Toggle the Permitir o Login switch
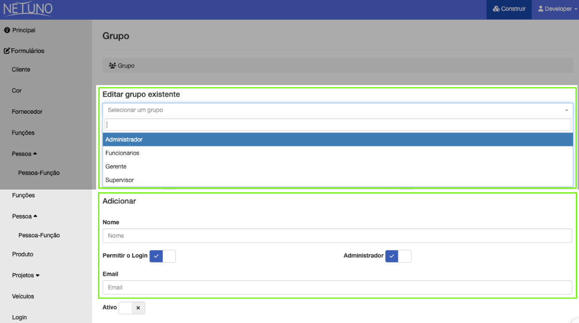 point(162,256)
